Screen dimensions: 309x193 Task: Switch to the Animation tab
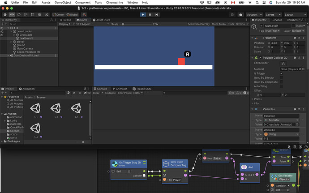coord(26,89)
